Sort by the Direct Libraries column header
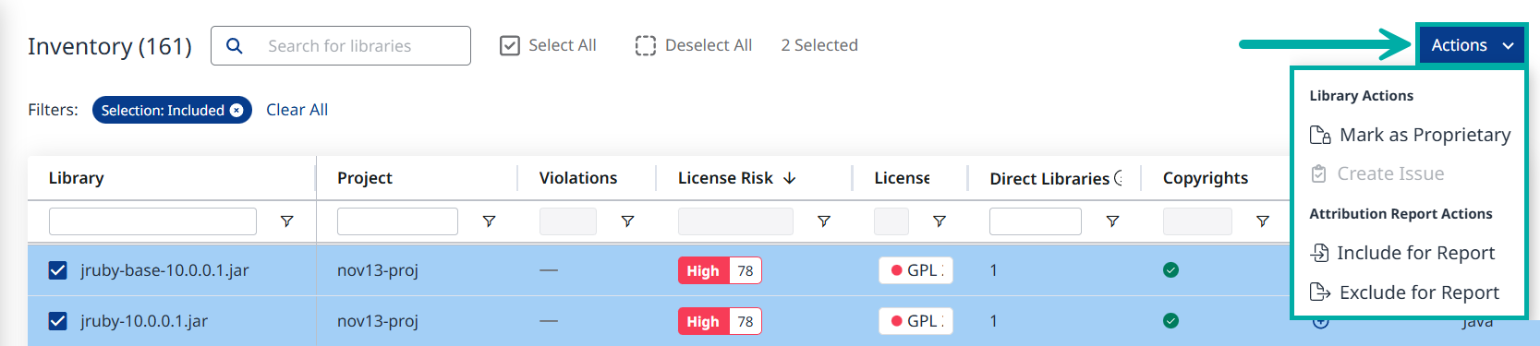The width and height of the screenshot is (1540, 346). (1049, 178)
